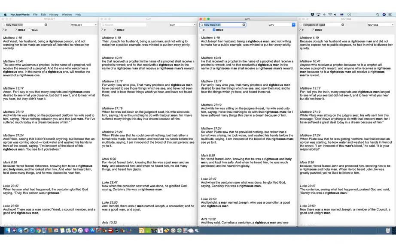Click the magnifier icon in the ASV search box
Viewport: 396px width, 247px height.
click(x=202, y=25)
